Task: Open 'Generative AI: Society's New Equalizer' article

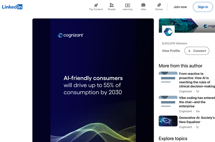Action: click(197, 120)
